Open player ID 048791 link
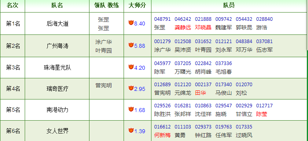The width and height of the screenshot is (308, 141). click(x=162, y=19)
